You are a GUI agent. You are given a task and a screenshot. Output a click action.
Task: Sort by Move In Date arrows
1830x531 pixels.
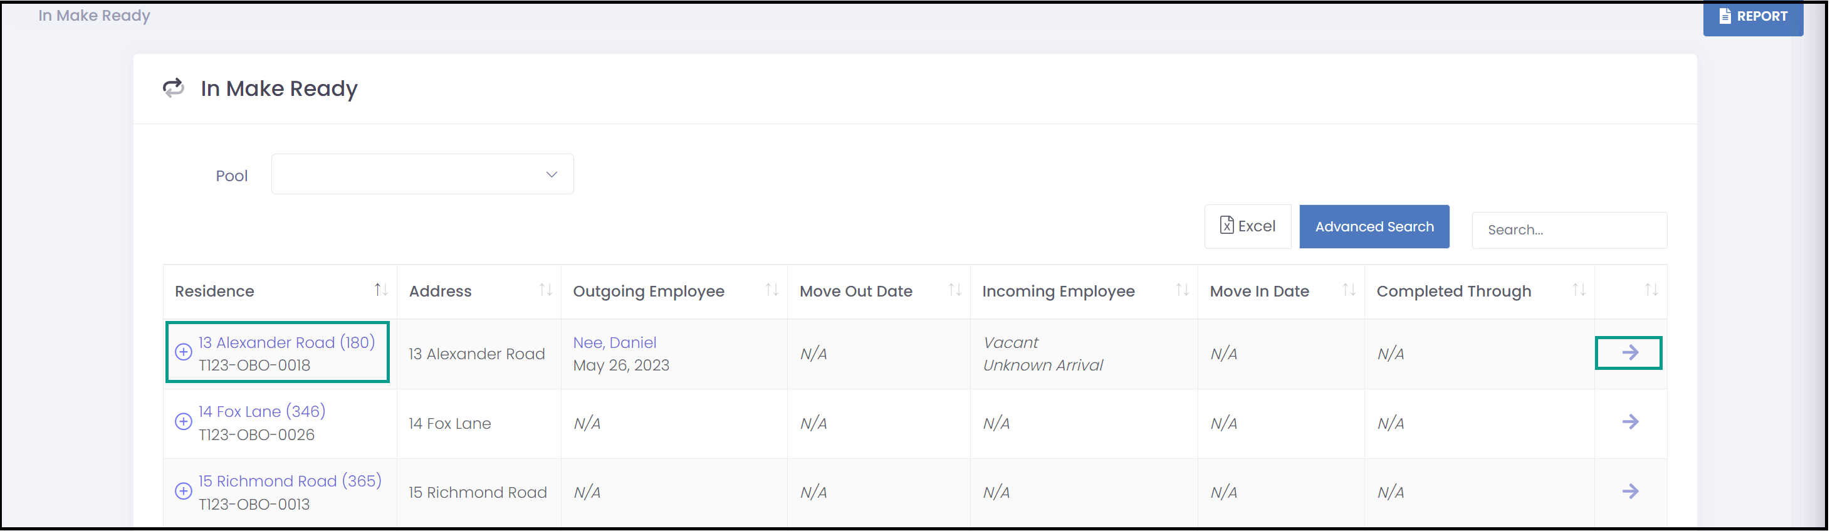tap(1348, 290)
